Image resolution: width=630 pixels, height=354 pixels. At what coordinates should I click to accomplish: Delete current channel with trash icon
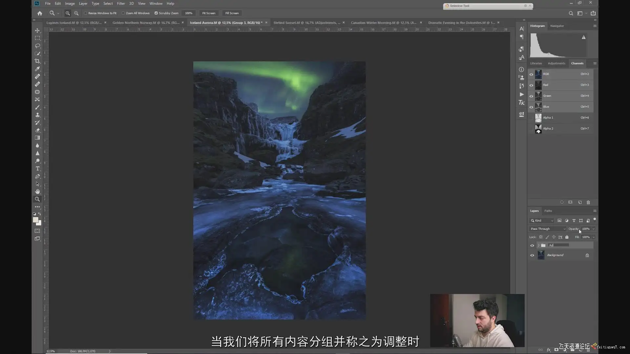[588, 202]
